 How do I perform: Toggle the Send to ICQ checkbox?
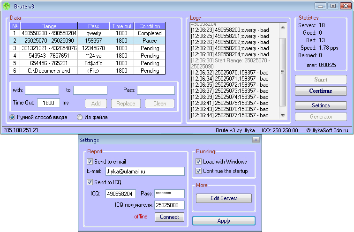(90, 182)
